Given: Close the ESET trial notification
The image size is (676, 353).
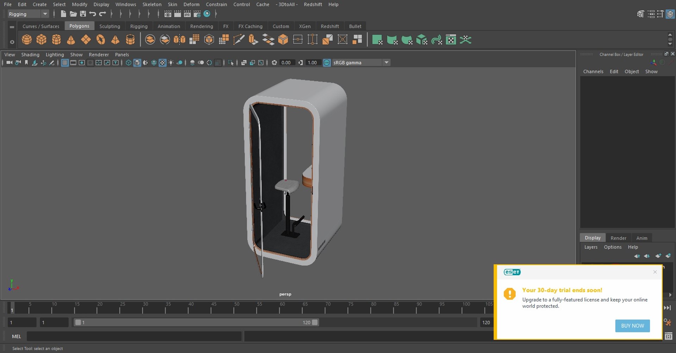Looking at the screenshot, I should [x=655, y=272].
